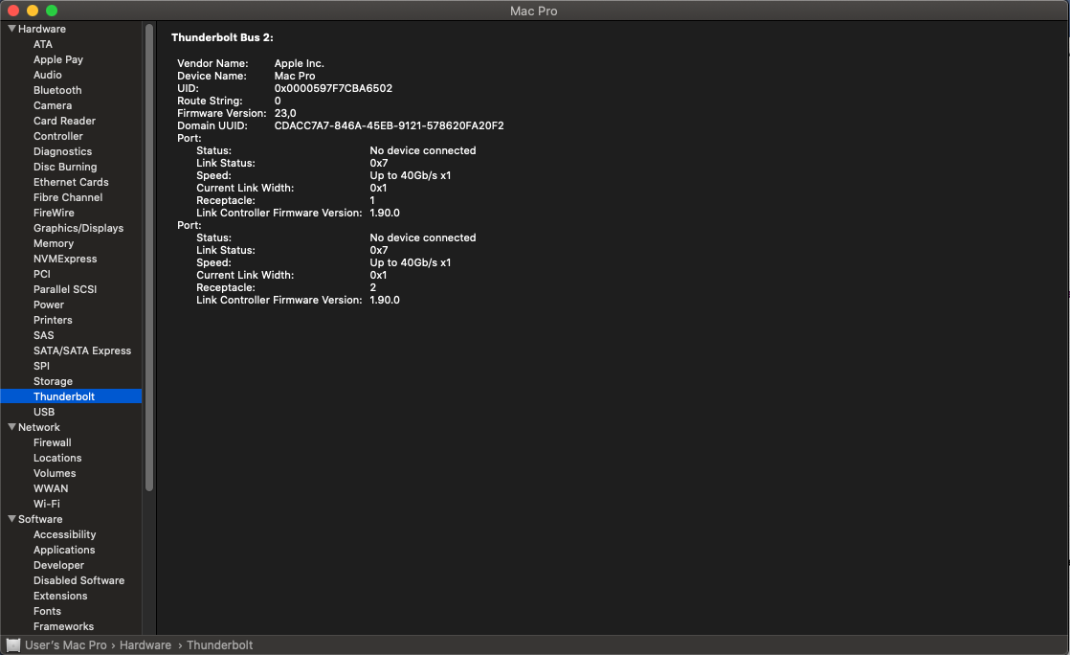1070x655 pixels.
Task: Open Parallel SCSI entry
Action: [x=65, y=289]
